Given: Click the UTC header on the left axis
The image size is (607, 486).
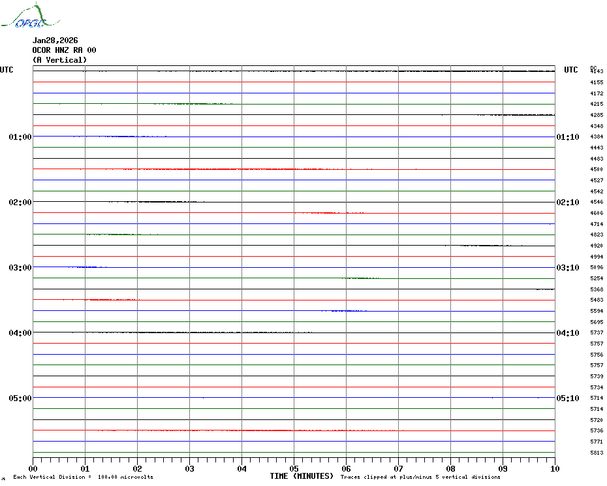Looking at the screenshot, I should click(7, 70).
